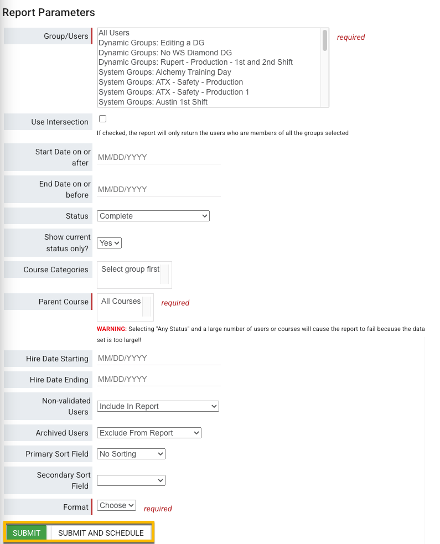
Task: Select All Courses in Parent Course
Action: tap(121, 301)
